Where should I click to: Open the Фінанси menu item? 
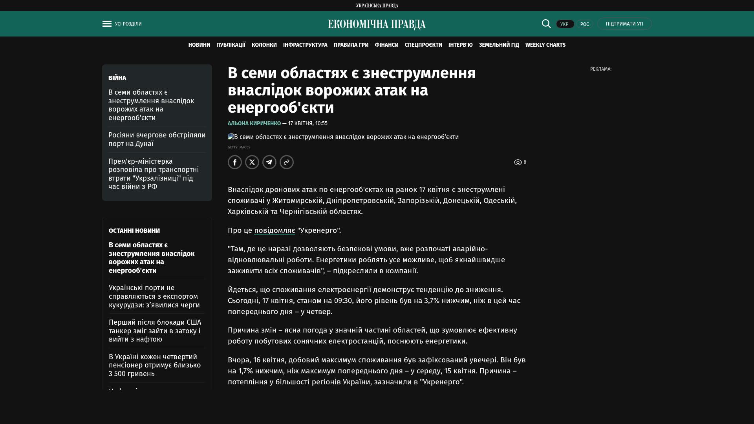(x=386, y=45)
